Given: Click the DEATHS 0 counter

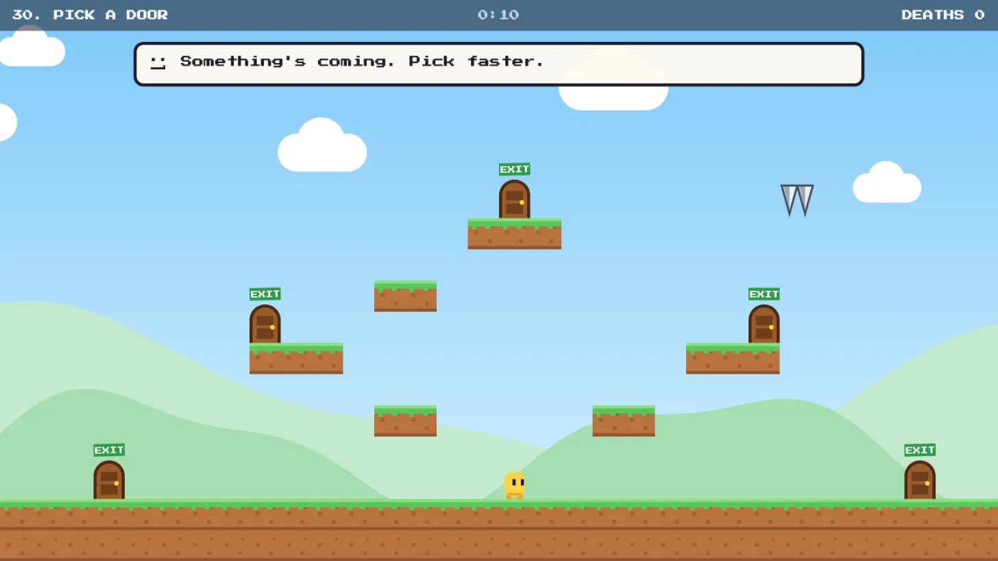Looking at the screenshot, I should [x=942, y=15].
